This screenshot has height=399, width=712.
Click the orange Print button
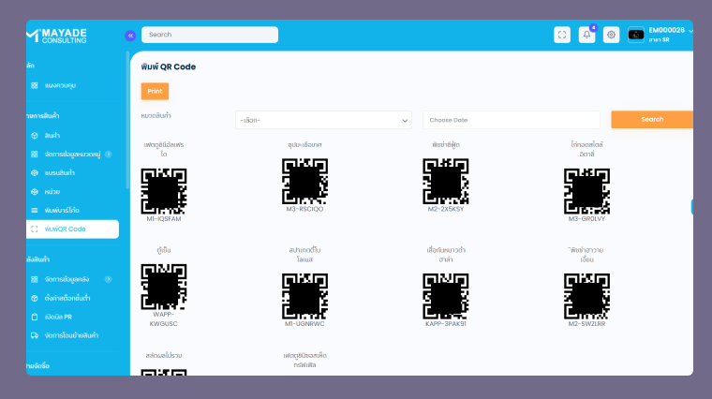(155, 91)
